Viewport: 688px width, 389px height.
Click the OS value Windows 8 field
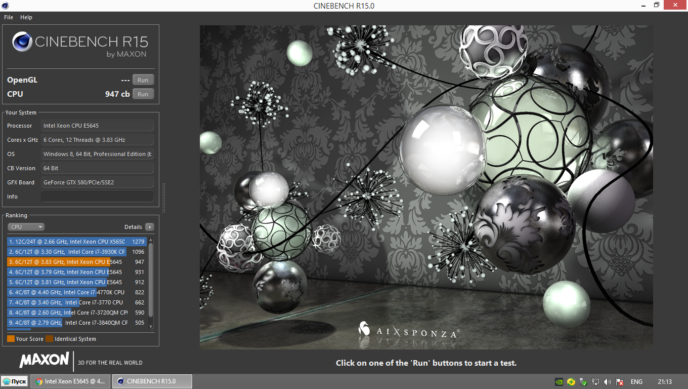click(x=97, y=154)
